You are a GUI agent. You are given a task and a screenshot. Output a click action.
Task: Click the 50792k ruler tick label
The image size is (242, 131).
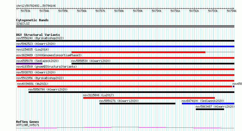click(194, 11)
